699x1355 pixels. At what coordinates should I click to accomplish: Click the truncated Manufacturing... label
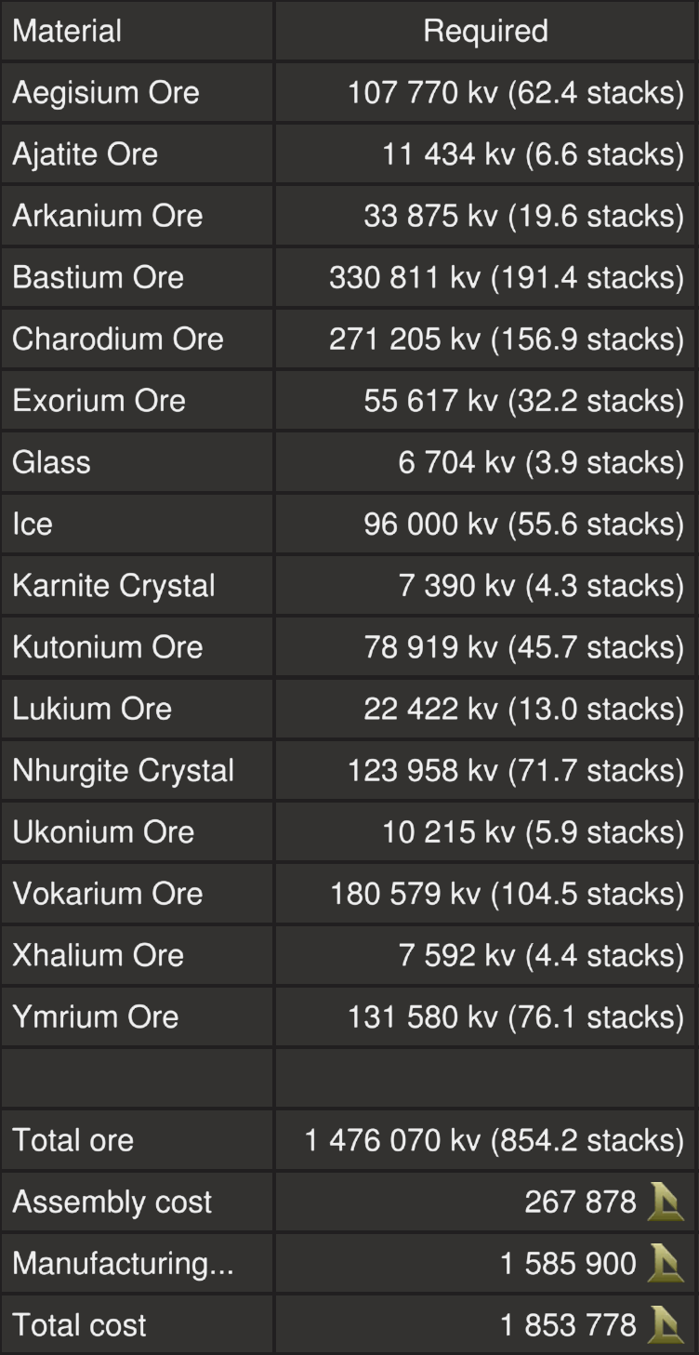(123, 1263)
